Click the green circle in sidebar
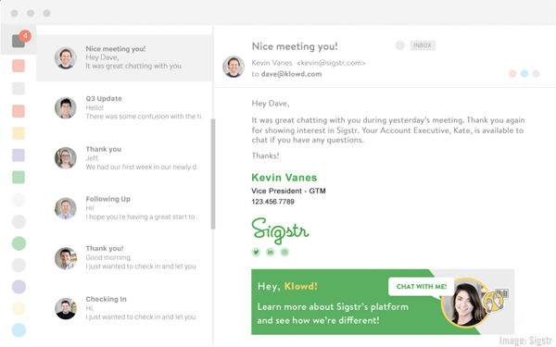The image size is (556, 347). (x=19, y=243)
